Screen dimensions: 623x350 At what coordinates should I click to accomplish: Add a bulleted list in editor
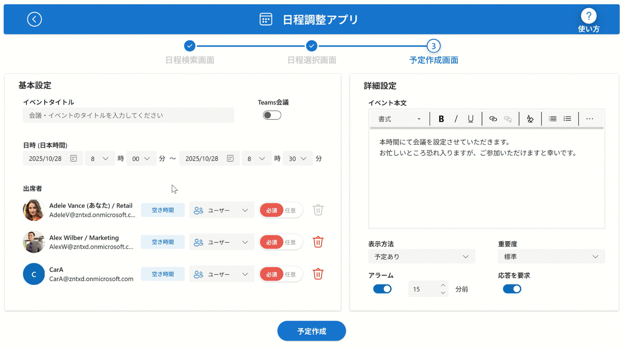click(x=552, y=119)
